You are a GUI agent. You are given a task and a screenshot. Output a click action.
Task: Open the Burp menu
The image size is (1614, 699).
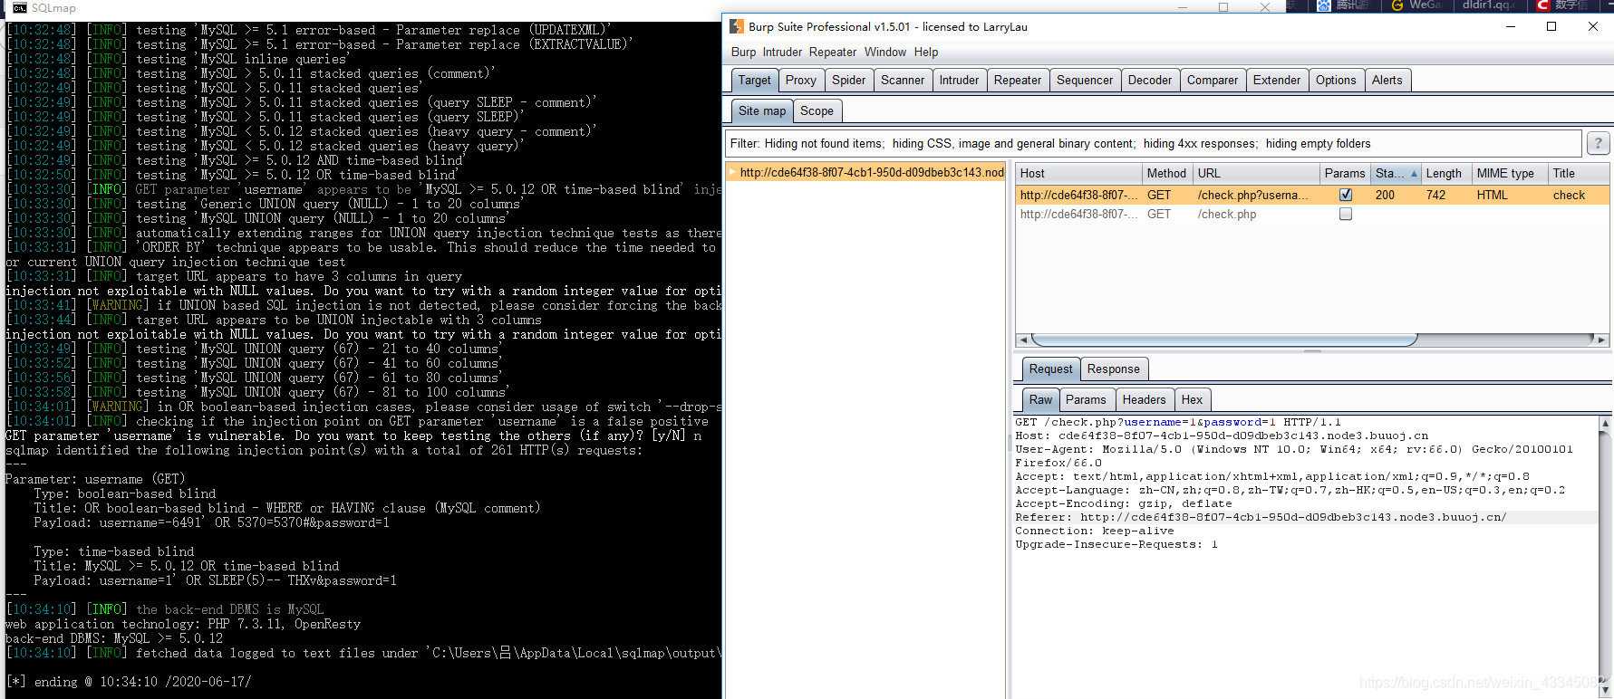(743, 52)
